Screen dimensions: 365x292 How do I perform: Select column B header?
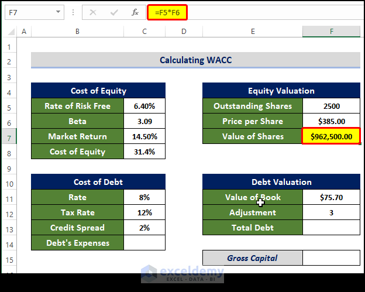tap(78, 32)
